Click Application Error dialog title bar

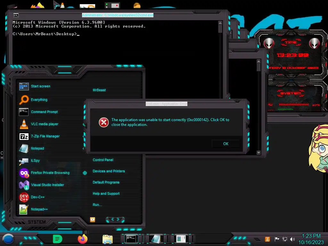coord(167,104)
